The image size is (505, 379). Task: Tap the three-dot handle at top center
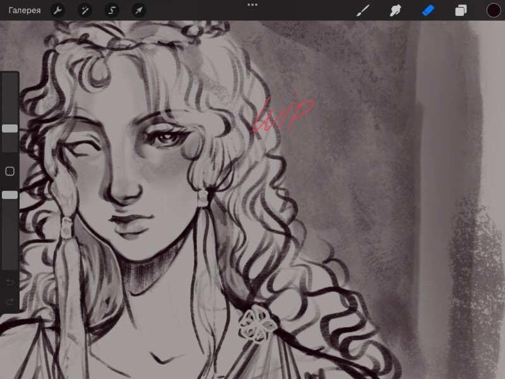pyautogui.click(x=252, y=5)
